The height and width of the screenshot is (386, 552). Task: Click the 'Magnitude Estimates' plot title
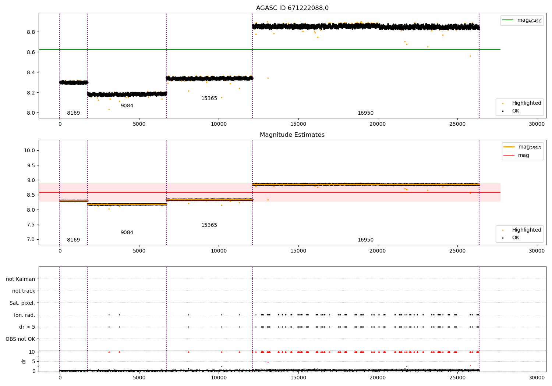pos(292,135)
